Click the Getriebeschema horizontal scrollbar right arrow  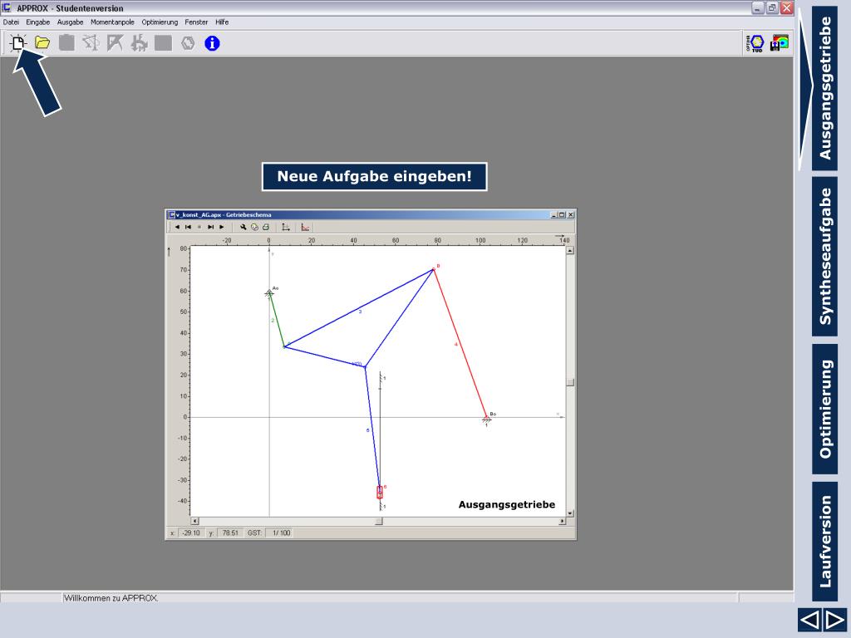[562, 522]
